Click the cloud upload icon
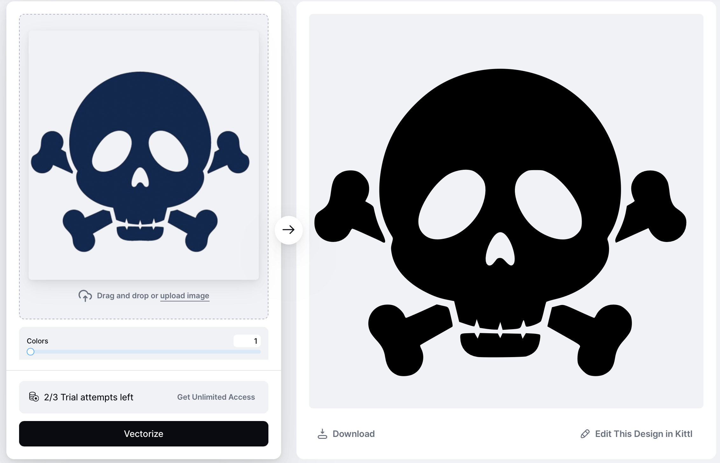 click(85, 296)
